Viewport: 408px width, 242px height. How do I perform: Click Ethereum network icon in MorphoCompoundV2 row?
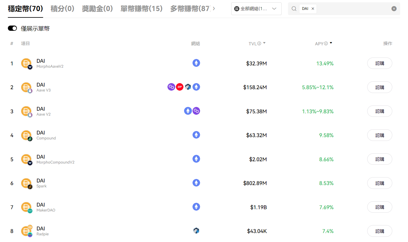tap(196, 159)
